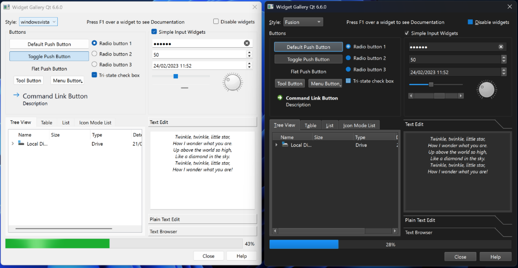Click the Widget Gallery app icon in the dark title bar
The width and height of the screenshot is (518, 268).
(270, 7)
